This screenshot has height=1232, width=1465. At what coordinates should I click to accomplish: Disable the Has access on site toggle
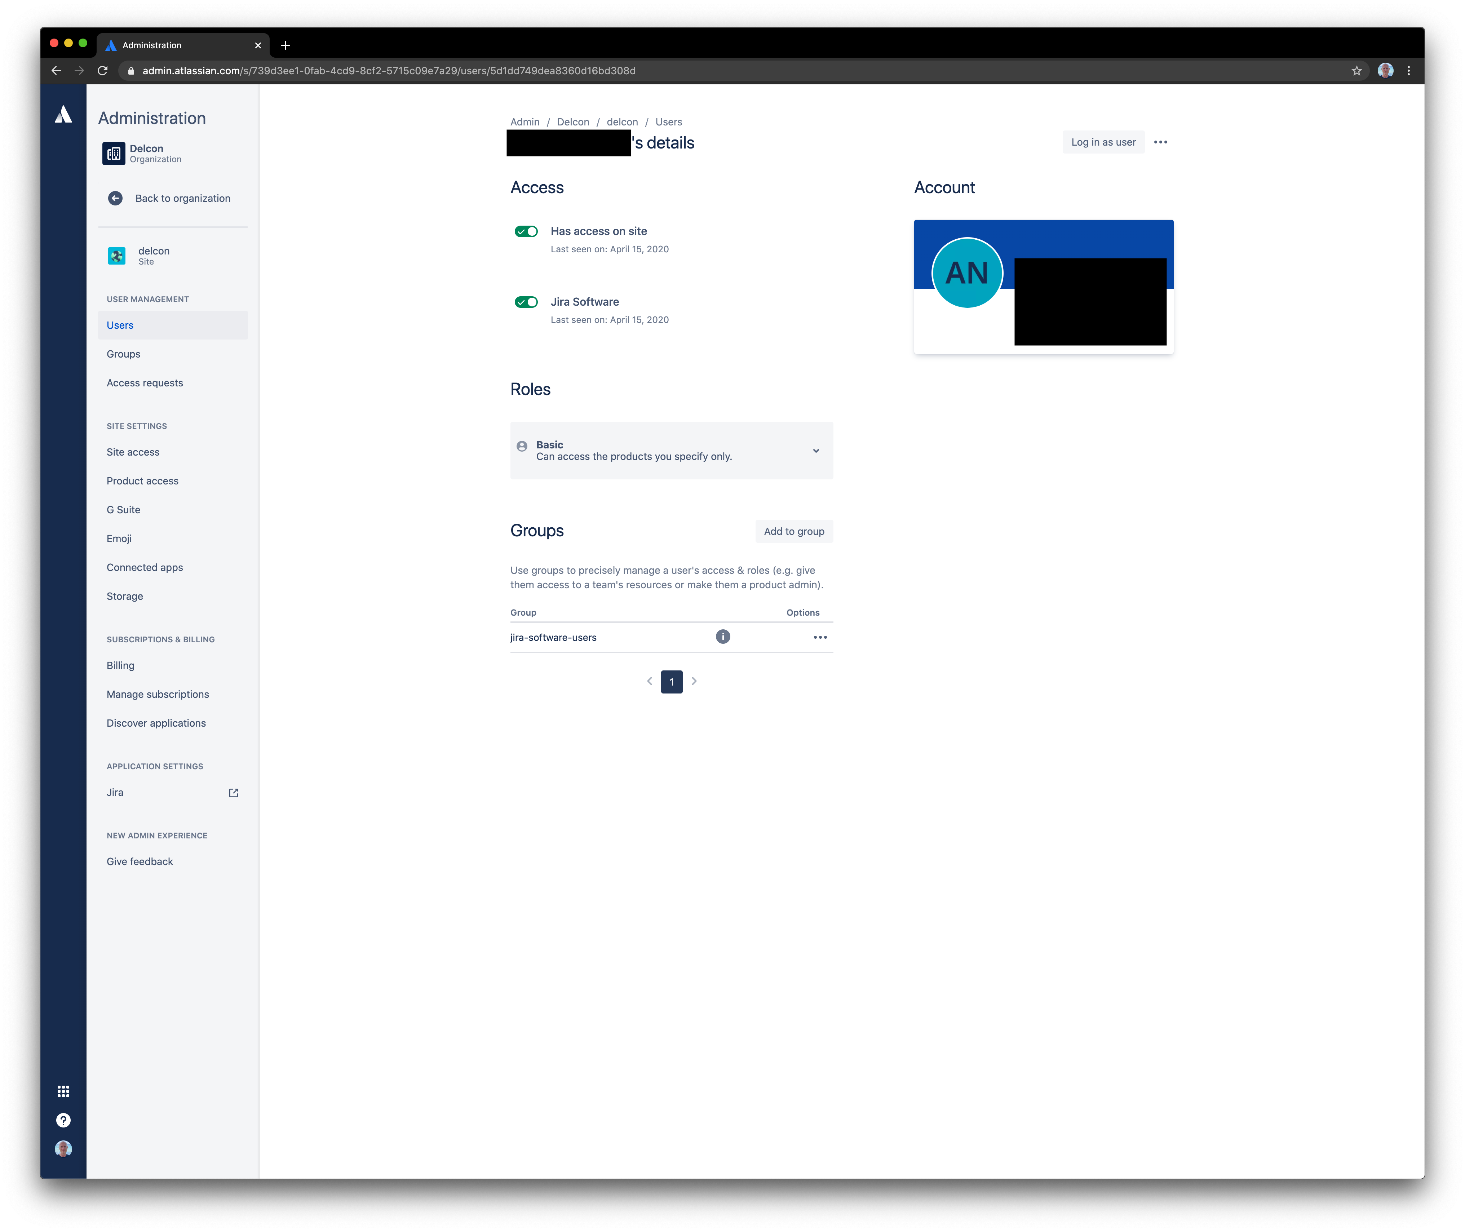(x=525, y=231)
